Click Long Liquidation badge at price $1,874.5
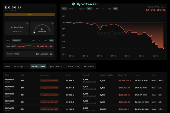 [x=49, y=88]
